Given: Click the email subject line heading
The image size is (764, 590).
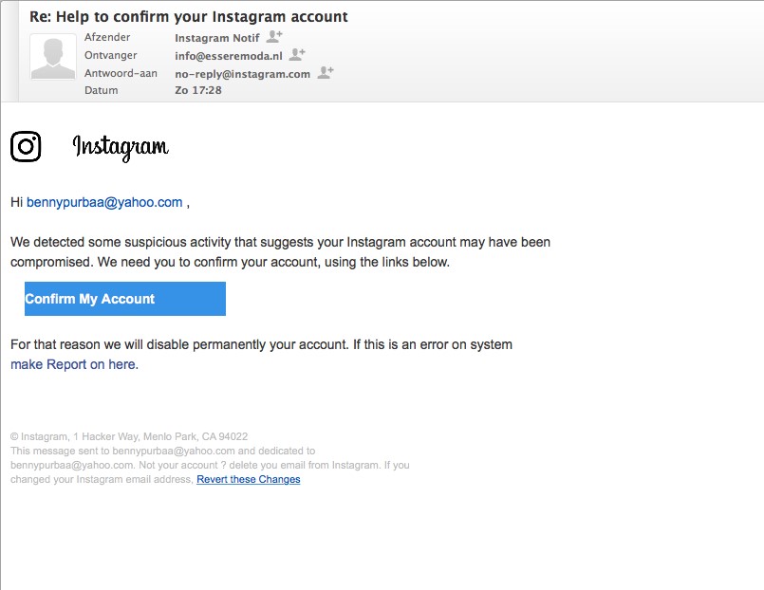Looking at the screenshot, I should (x=189, y=16).
